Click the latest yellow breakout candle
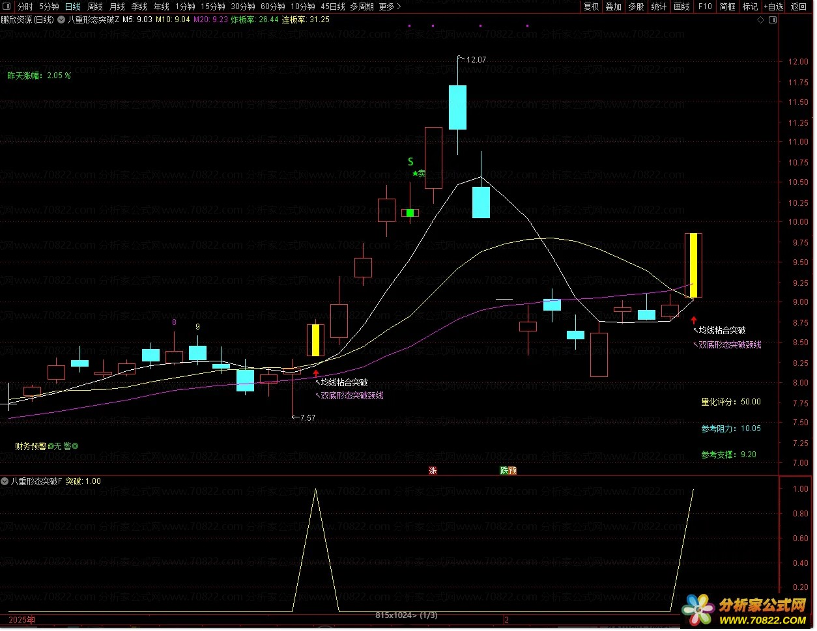817x631 pixels. [693, 265]
